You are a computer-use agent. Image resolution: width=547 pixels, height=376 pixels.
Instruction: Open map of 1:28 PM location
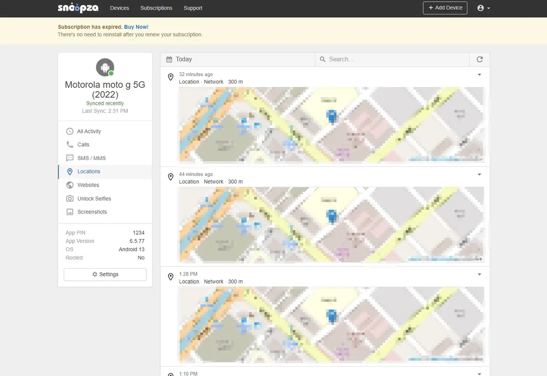(x=331, y=324)
